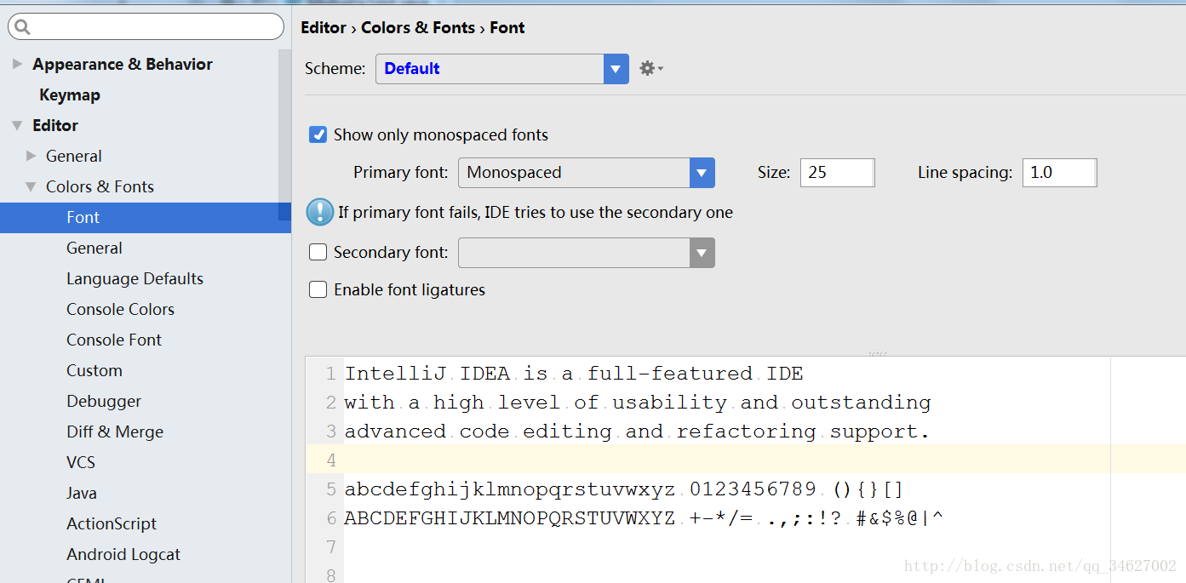Viewport: 1186px width, 583px height.
Task: Open Android Logcat color settings
Action: [x=123, y=554]
